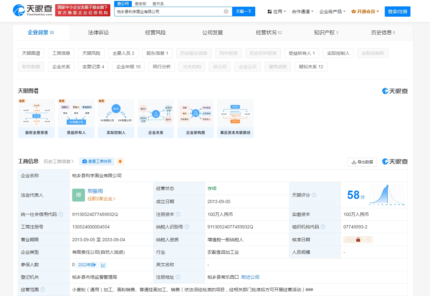Image resolution: width=430 pixels, height=296 pixels.
Task: Jump to the 天眼图谱 section tag
Action: click(31, 53)
